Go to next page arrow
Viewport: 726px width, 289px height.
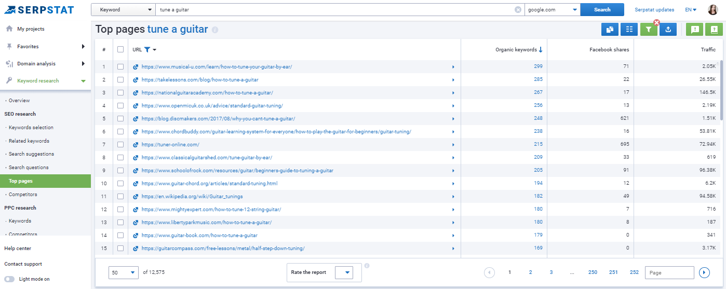(x=705, y=272)
